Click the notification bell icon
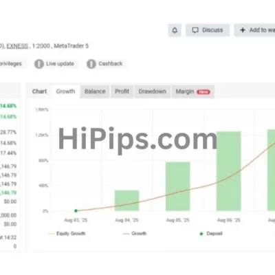This screenshot has height=275, width=275. (175, 30)
